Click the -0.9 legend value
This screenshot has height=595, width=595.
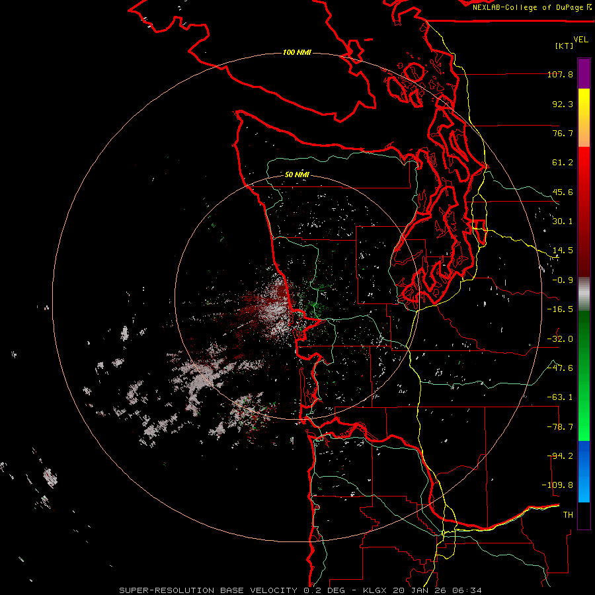tap(563, 280)
